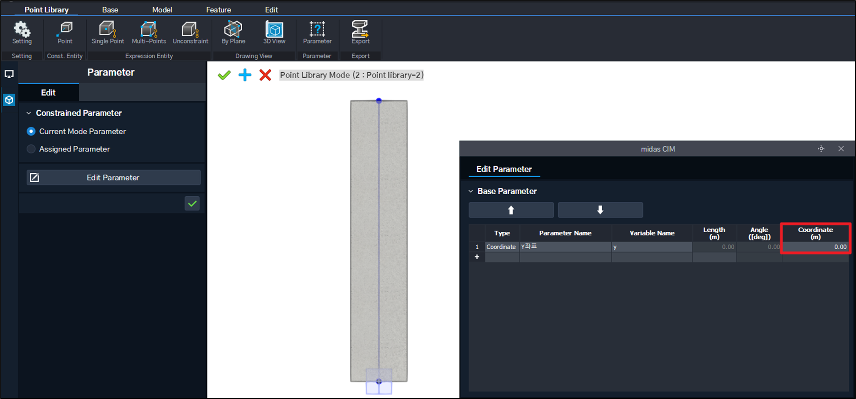The image size is (856, 399).
Task: Switch to the Model ribbon tab
Action: pos(162,9)
